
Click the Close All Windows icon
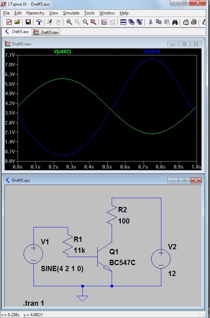point(140,22)
